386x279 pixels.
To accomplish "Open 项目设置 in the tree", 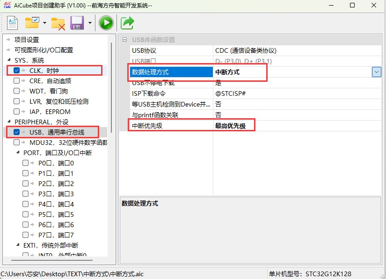I will 27,40.
